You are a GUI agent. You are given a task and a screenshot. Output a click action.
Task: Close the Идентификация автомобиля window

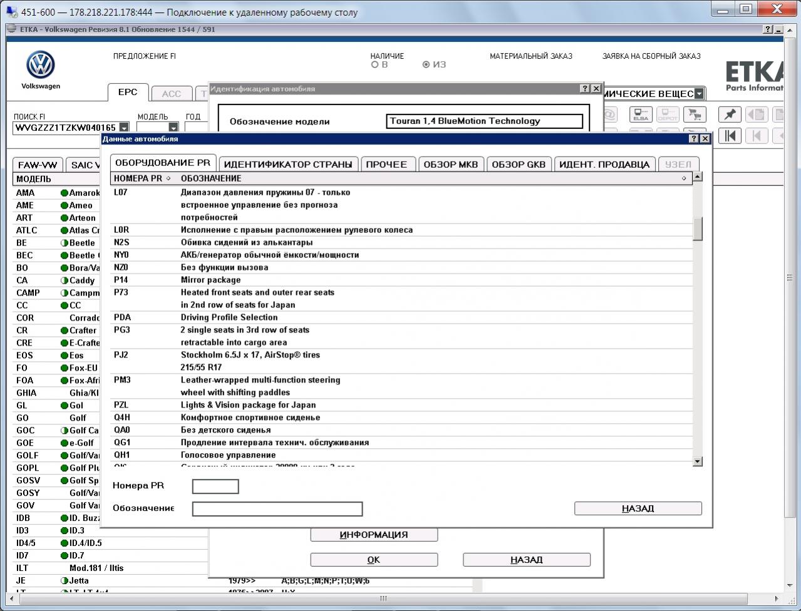point(596,89)
